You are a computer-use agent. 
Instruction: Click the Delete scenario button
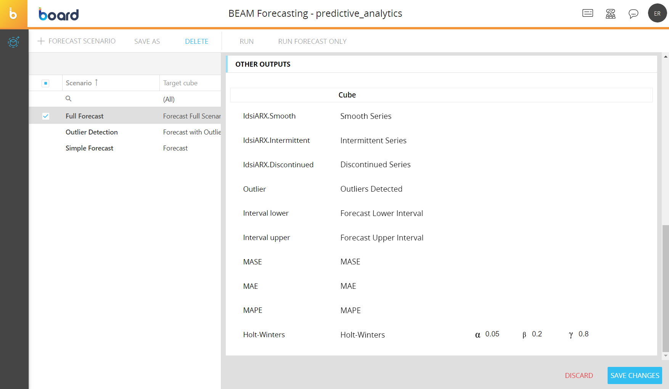tap(196, 42)
